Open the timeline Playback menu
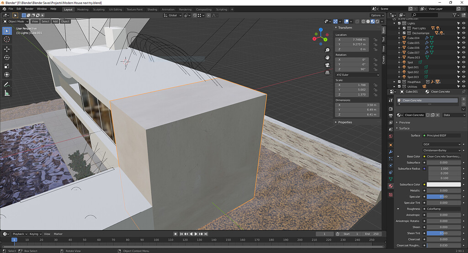 (x=19, y=234)
